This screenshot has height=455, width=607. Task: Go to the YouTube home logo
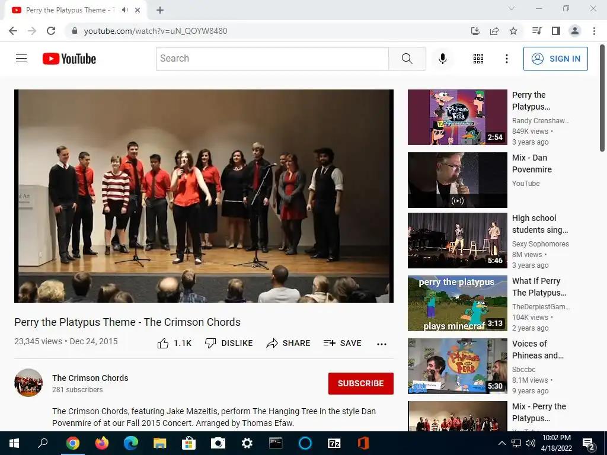[69, 59]
